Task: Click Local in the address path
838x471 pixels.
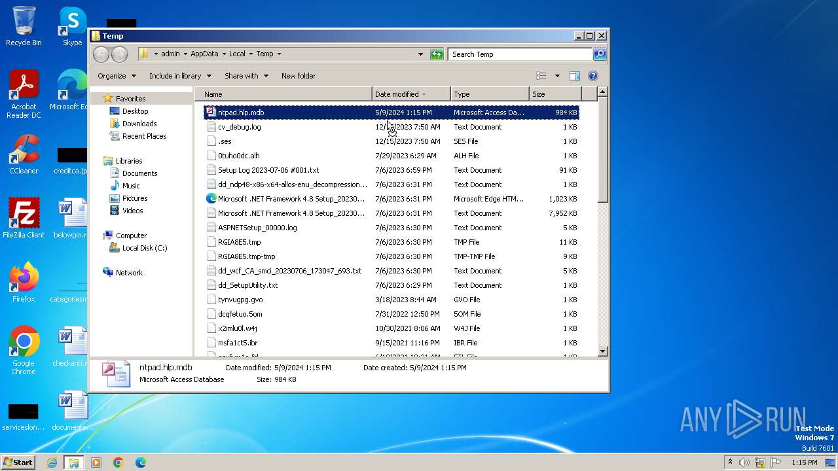Action: pyautogui.click(x=237, y=54)
